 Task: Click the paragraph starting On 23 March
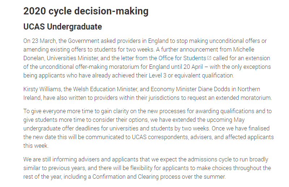pos(147,58)
